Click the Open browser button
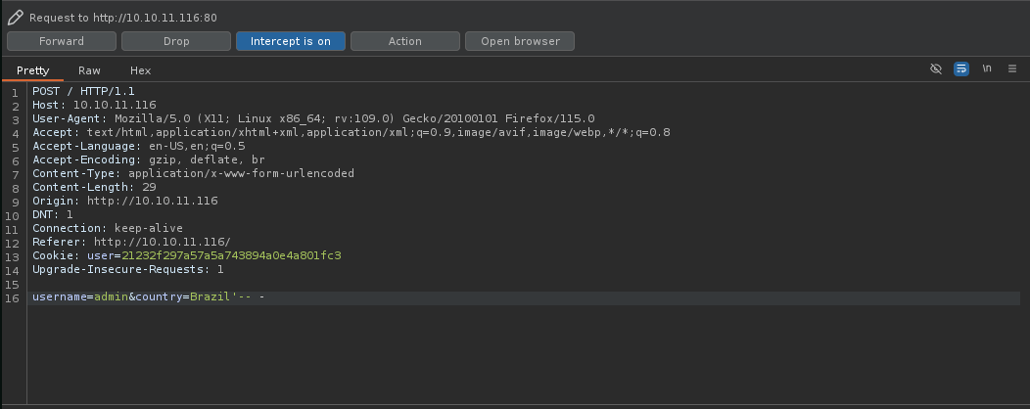Image resolution: width=1030 pixels, height=409 pixels. tap(520, 41)
